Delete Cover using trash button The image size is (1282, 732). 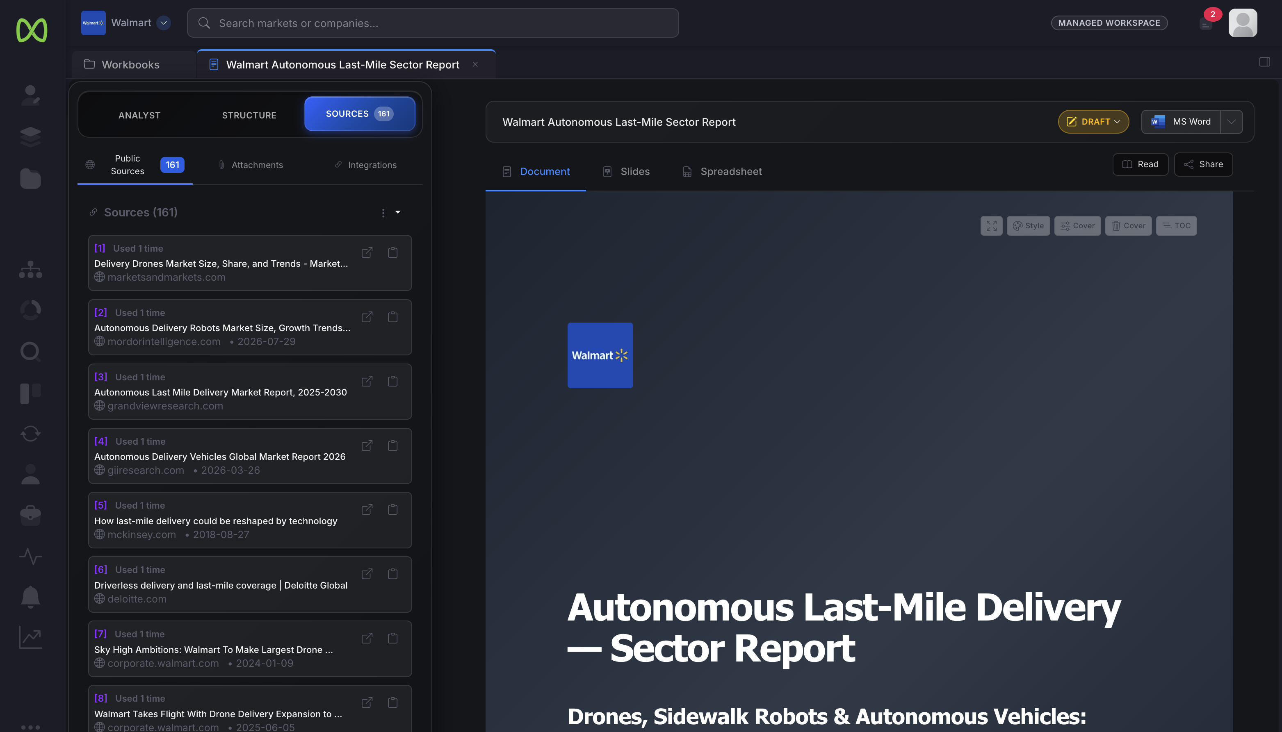pyautogui.click(x=1128, y=226)
